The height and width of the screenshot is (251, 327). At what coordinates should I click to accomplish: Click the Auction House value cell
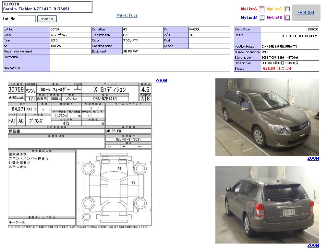coord(290,47)
